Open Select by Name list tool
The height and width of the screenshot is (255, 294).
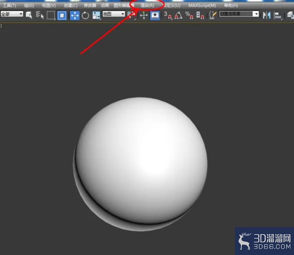pyautogui.click(x=39, y=15)
